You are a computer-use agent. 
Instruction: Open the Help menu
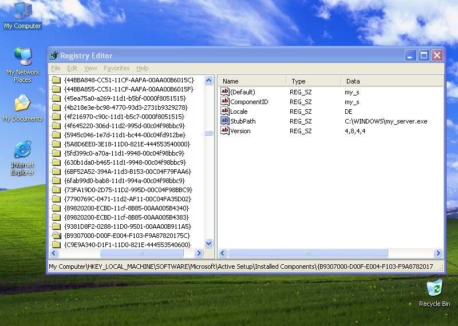pos(142,68)
